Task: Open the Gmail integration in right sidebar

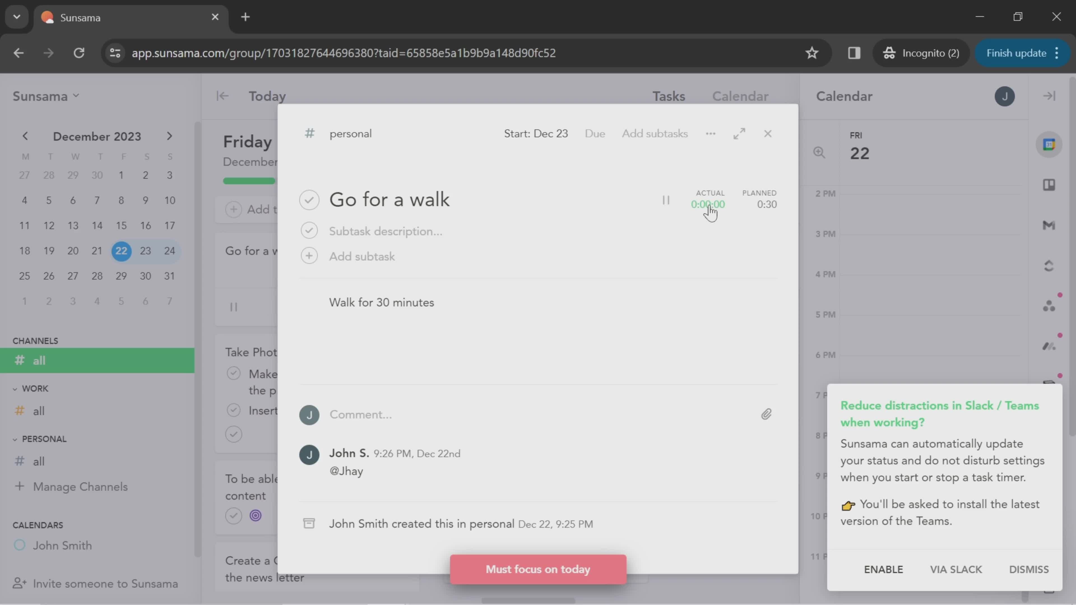Action: pos(1049,225)
